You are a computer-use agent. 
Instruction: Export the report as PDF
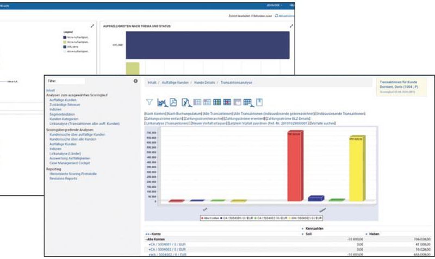(173, 102)
